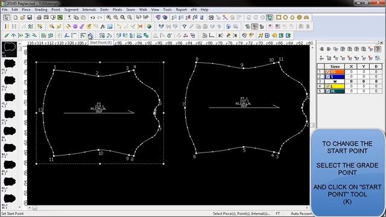Click the purple circle icon in second toolbar
The height and width of the screenshot is (217, 386).
click(x=75, y=27)
